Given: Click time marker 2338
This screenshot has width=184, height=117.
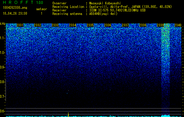Looking at the screenshot, I should 143,25.
